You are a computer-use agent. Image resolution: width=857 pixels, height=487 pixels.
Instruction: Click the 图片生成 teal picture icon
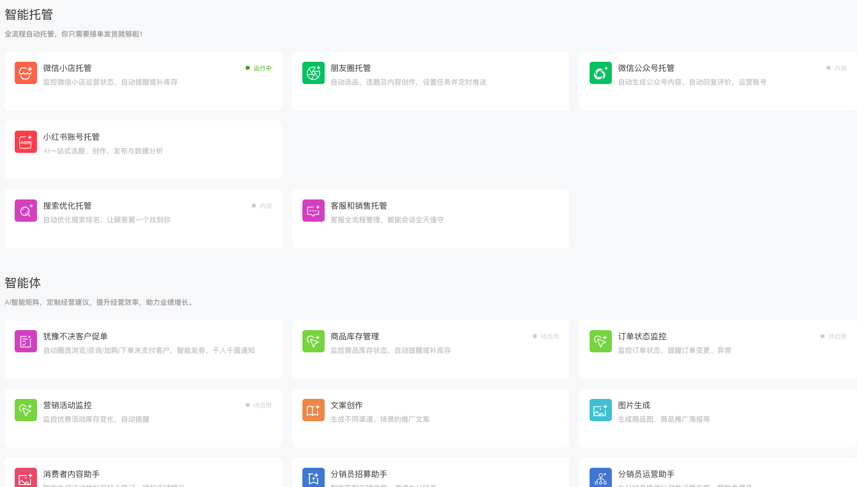click(600, 410)
